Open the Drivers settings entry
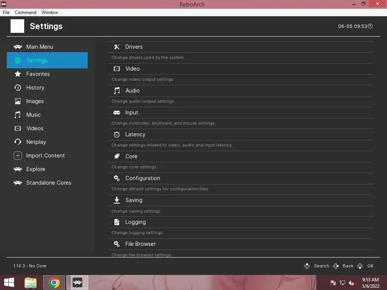This screenshot has width=387, height=290. coord(241,47)
